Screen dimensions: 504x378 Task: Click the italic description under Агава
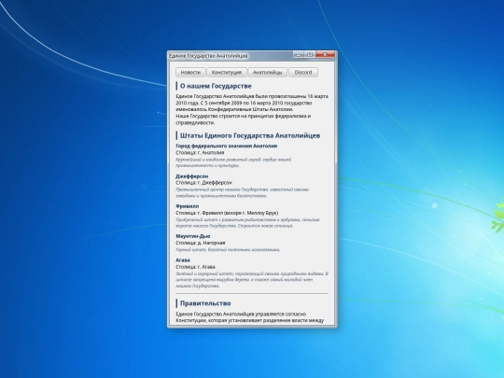tap(252, 280)
